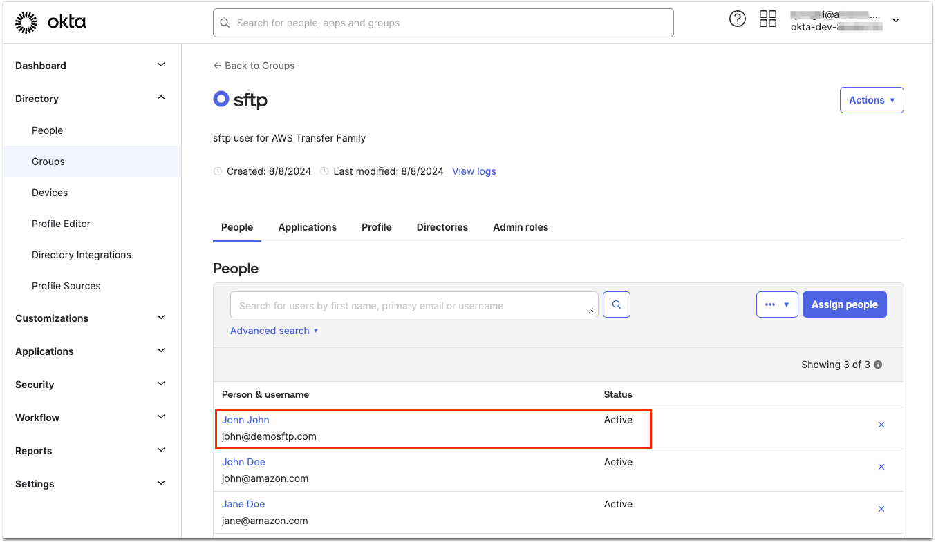
Task: Click the people search input field
Action: [x=413, y=304]
